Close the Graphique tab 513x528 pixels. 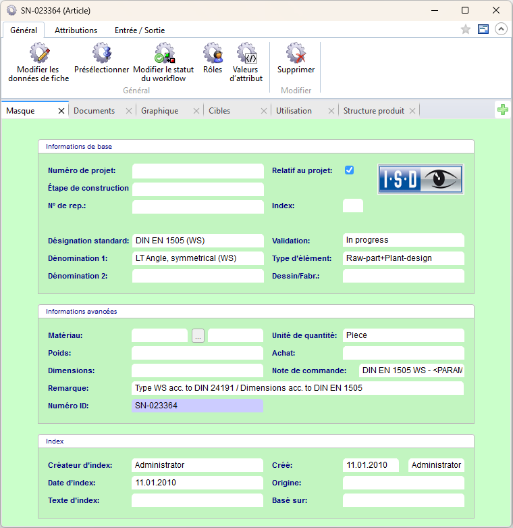click(196, 111)
